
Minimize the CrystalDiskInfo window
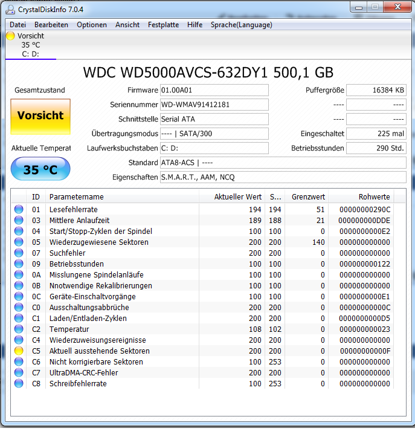point(359,7)
